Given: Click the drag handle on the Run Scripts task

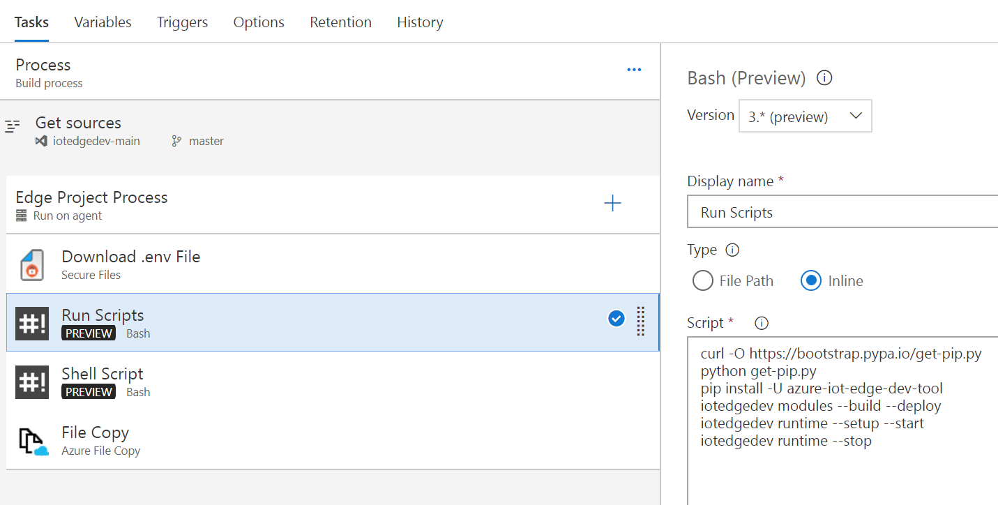Looking at the screenshot, I should (641, 322).
